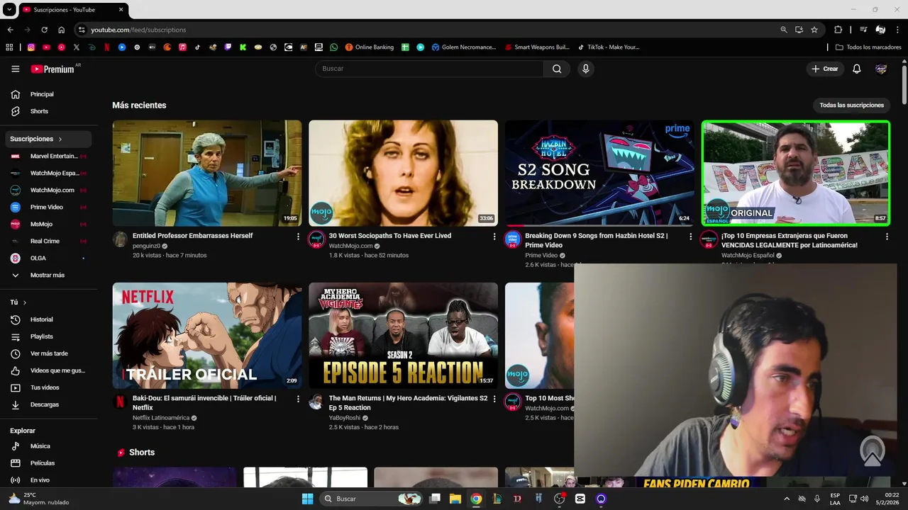Open Marvel Entertainment subscription
Image resolution: width=908 pixels, height=510 pixels.
coord(48,156)
